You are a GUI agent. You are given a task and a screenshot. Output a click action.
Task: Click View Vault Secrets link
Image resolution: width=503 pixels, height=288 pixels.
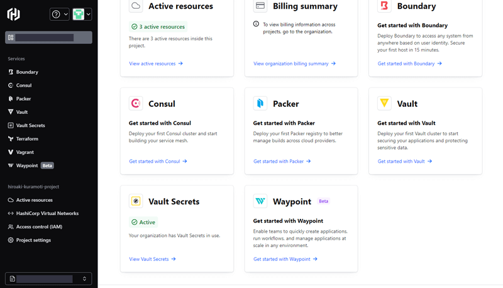point(152,259)
